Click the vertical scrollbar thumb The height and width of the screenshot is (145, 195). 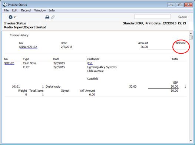[x=191, y=37]
